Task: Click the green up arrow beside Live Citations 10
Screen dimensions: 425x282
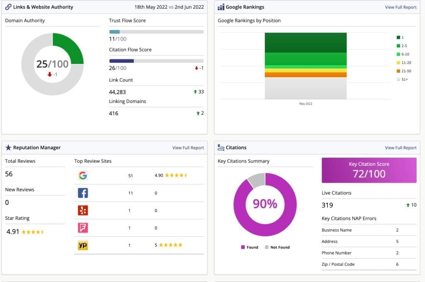Action: pyautogui.click(x=408, y=205)
